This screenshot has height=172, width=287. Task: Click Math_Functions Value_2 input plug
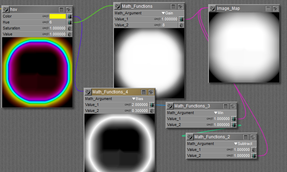coord(181,25)
